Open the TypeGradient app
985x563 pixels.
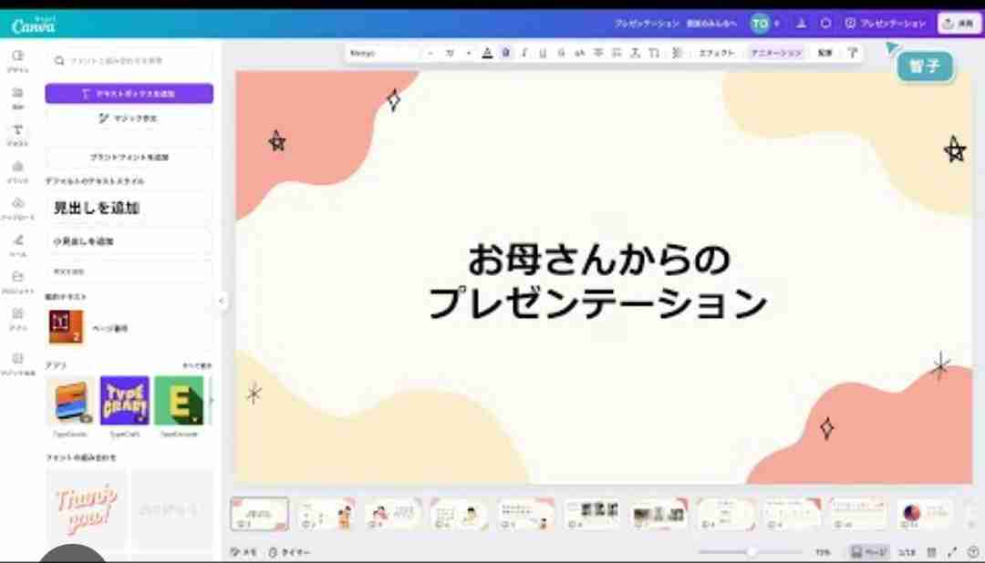[x=70, y=401]
